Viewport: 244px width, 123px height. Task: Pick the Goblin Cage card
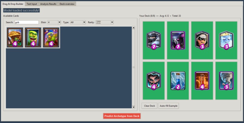click(x=33, y=37)
